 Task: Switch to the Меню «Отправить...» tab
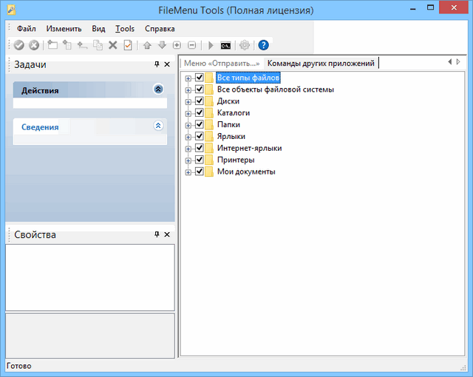click(222, 64)
